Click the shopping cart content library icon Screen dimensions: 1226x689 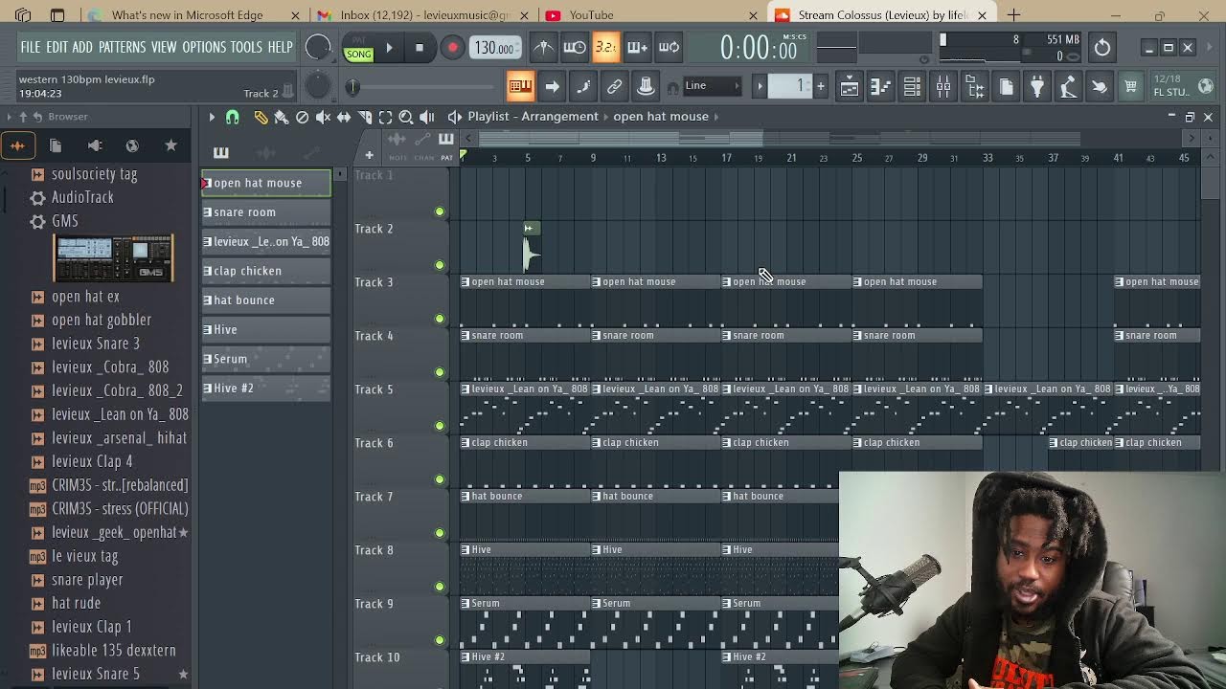tap(1131, 87)
